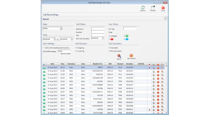The width and height of the screenshot is (206, 115).
Task: Click the phone icon on the 21:55 row
Action: (154, 75)
